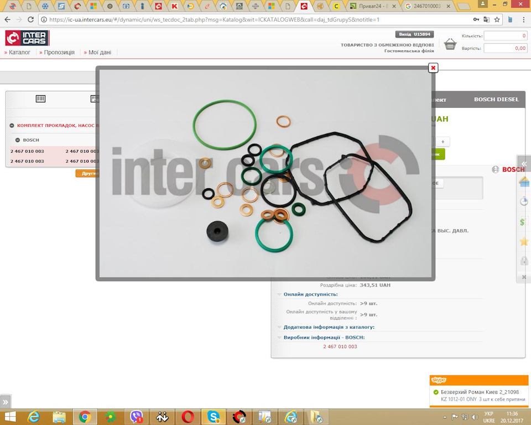531x425 pixels.
Task: Open Opera browser from taskbar
Action: pos(188,417)
